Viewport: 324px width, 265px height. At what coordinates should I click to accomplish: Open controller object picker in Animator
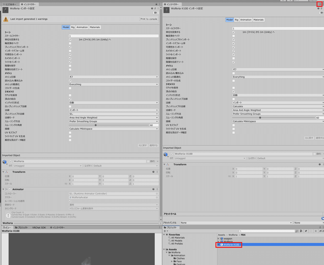(157, 194)
